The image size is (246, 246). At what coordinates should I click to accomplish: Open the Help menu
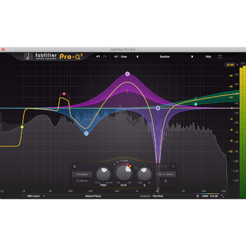point(208,57)
